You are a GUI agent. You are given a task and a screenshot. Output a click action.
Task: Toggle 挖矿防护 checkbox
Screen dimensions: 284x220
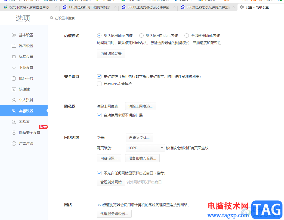coord(99,76)
